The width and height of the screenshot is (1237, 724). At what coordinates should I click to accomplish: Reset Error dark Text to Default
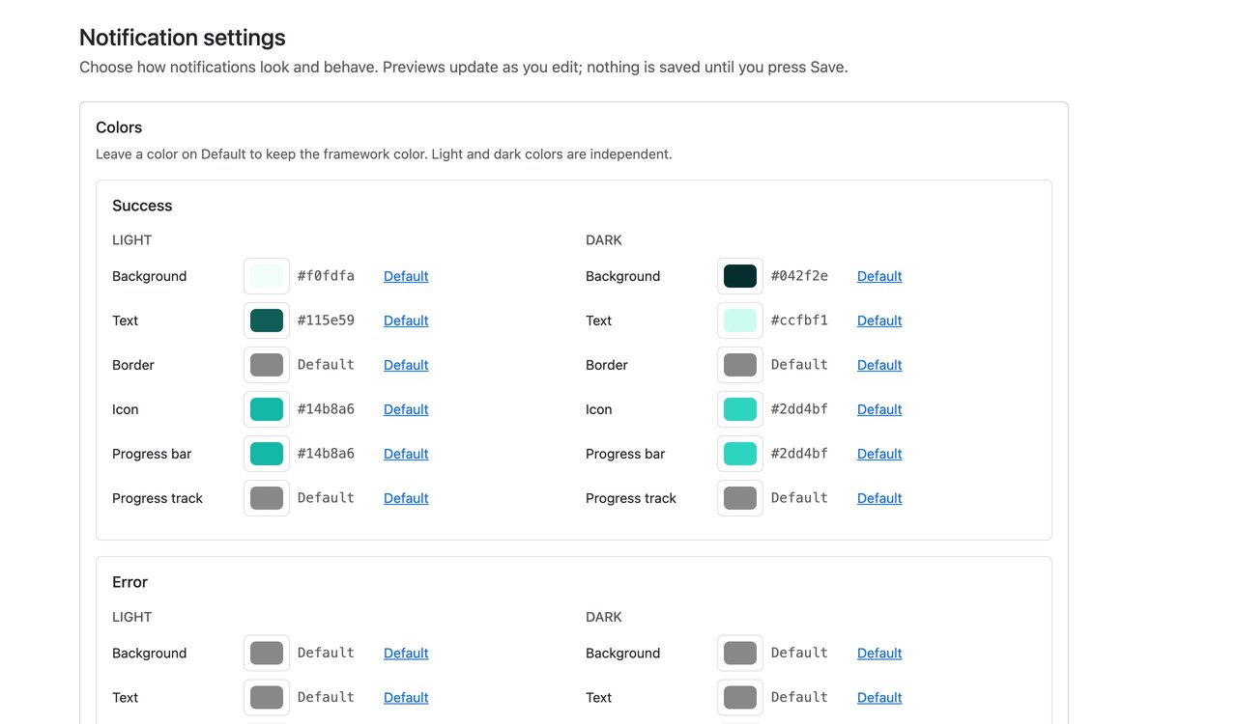pos(879,697)
